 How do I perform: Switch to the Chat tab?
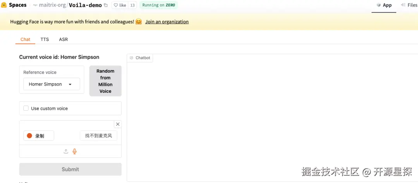point(25,39)
